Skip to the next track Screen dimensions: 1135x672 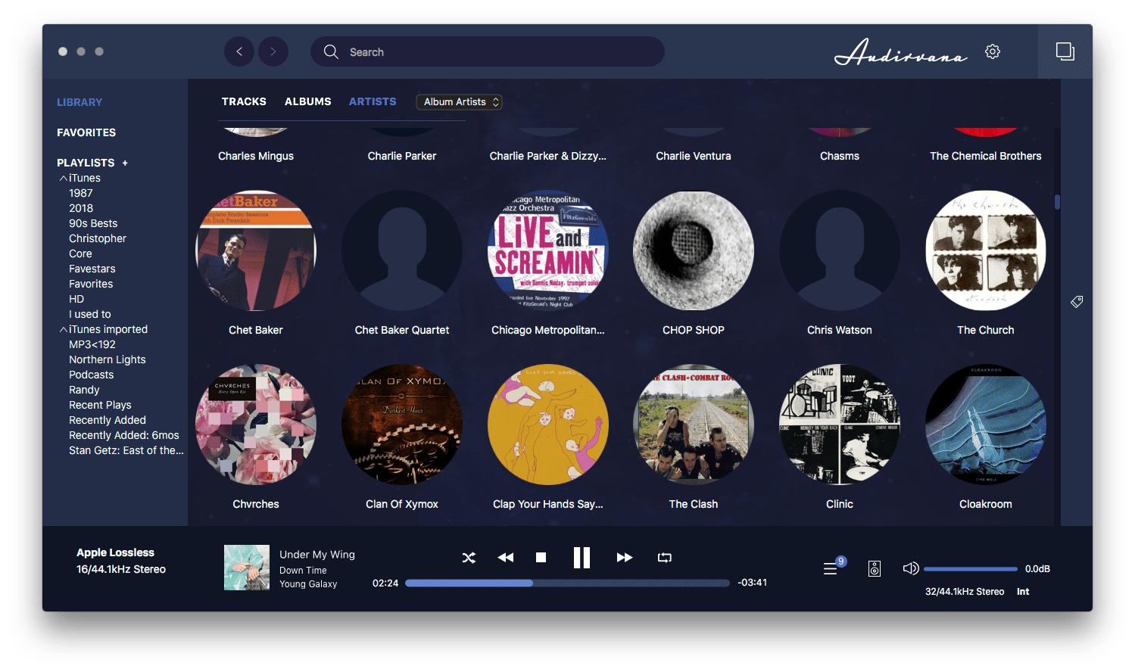(x=625, y=558)
